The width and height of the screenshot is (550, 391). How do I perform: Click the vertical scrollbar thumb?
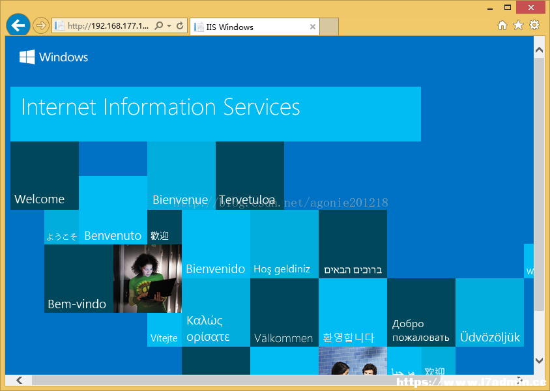[539, 184]
